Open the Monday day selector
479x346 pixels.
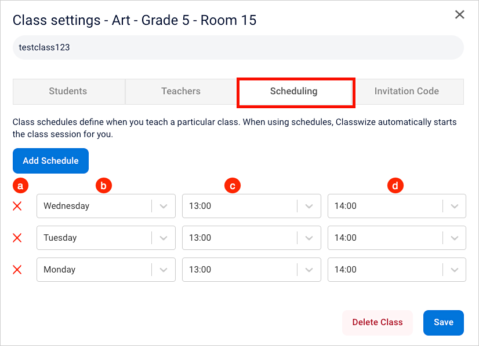coord(106,270)
